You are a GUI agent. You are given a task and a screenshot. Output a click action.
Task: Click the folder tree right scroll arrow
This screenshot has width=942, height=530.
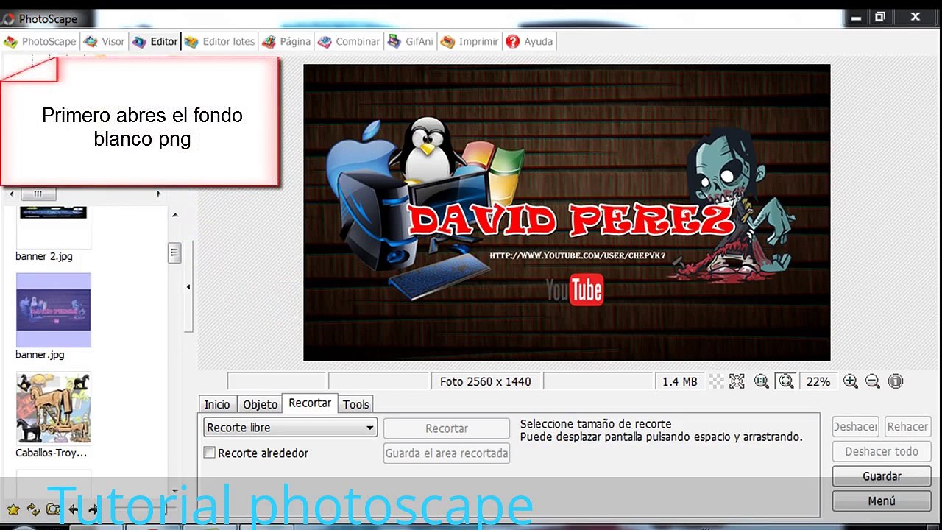tap(158, 194)
